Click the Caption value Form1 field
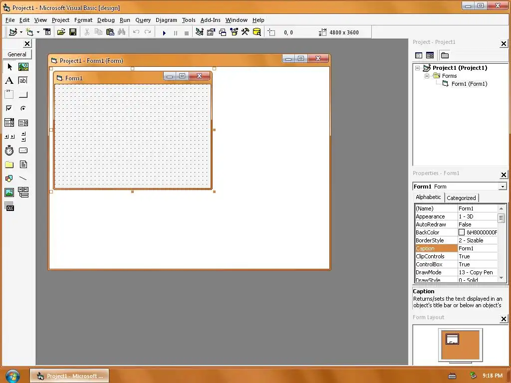511x383 pixels. pos(478,248)
